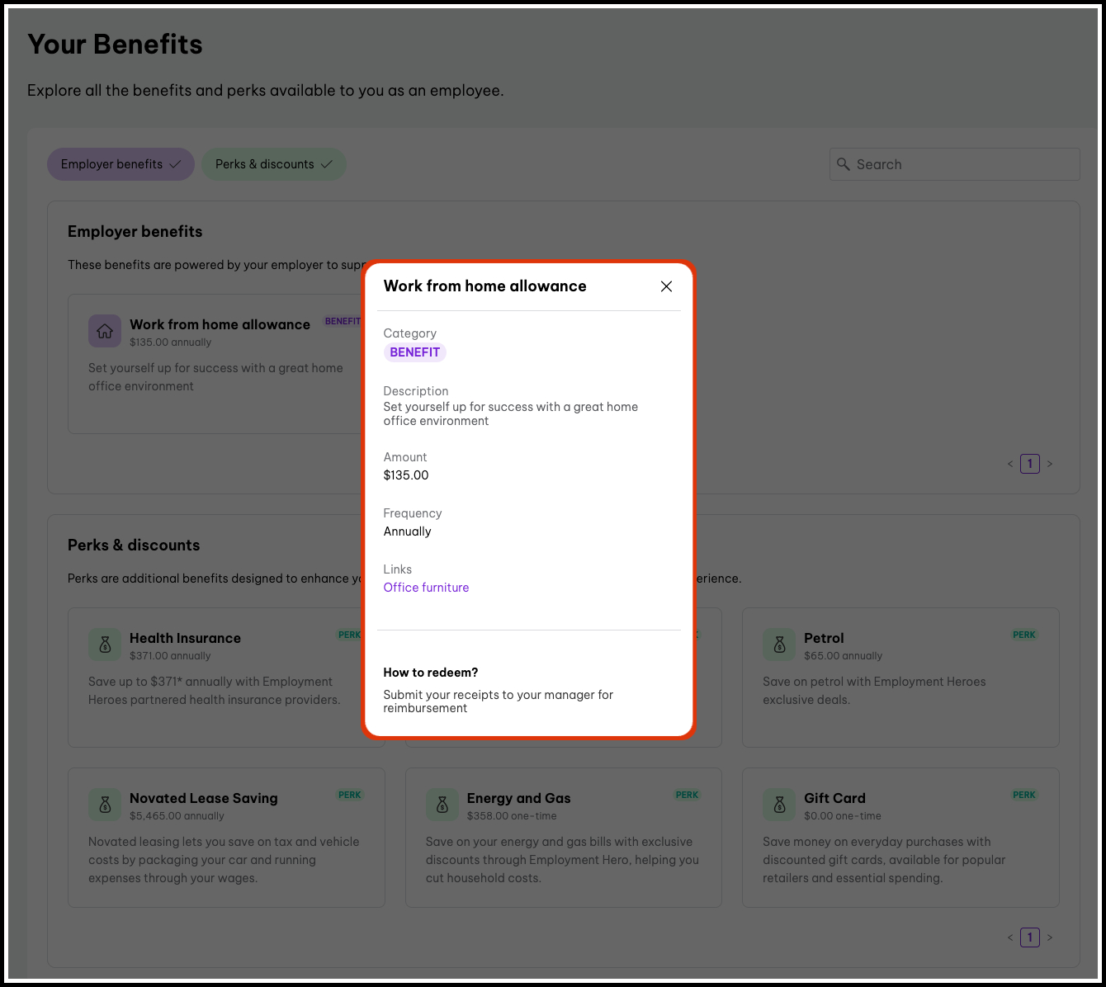Screen dimensions: 1106x987
Task: Click the Energy and Gas icon
Action: (442, 805)
